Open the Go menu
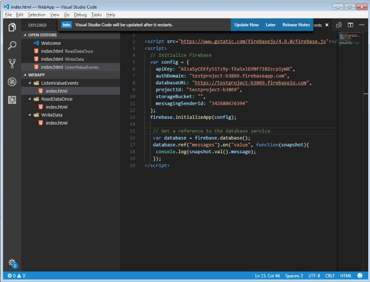 [x=67, y=15]
